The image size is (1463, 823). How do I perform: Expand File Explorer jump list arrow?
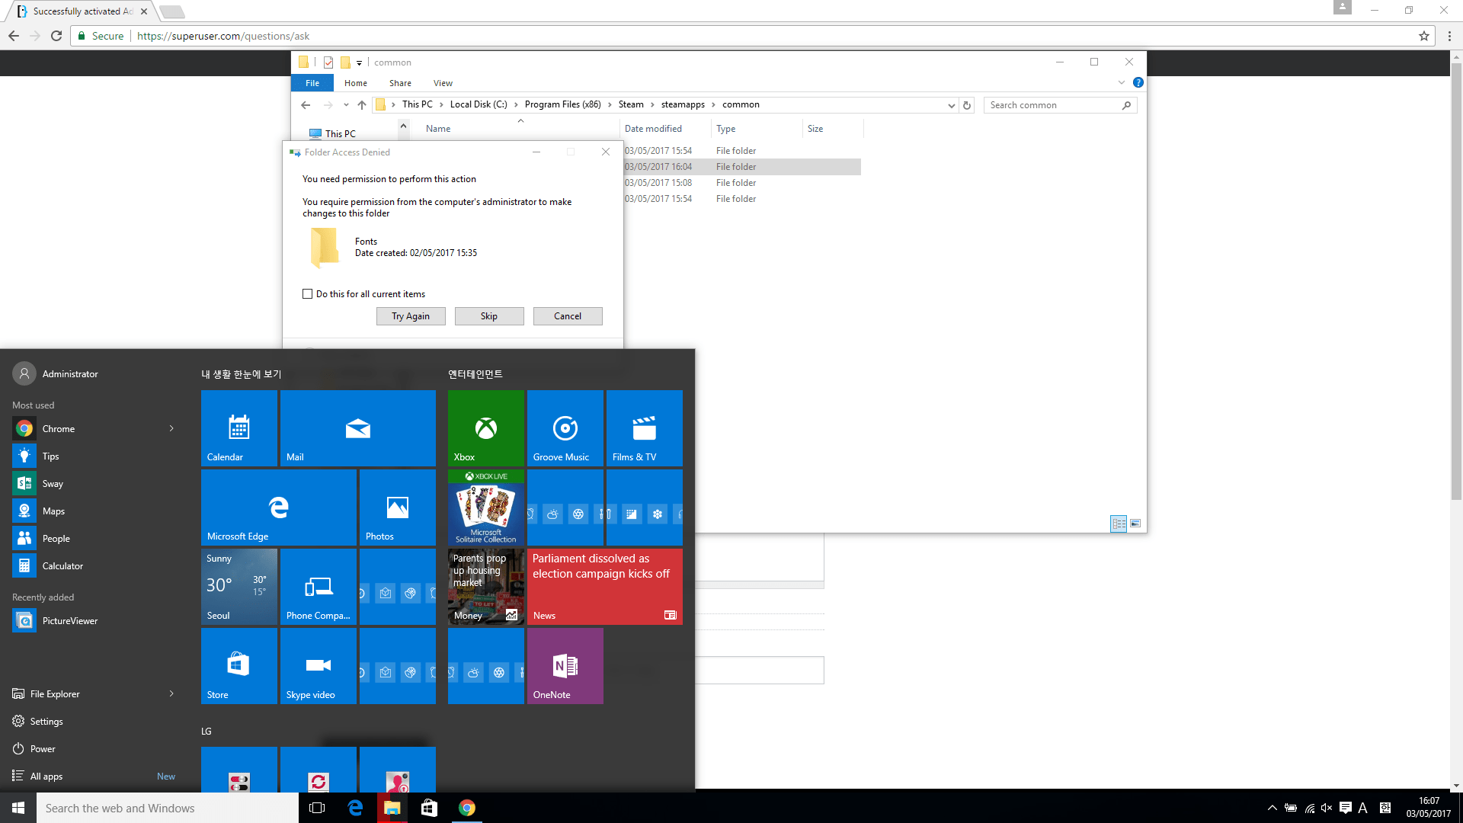pyautogui.click(x=171, y=694)
